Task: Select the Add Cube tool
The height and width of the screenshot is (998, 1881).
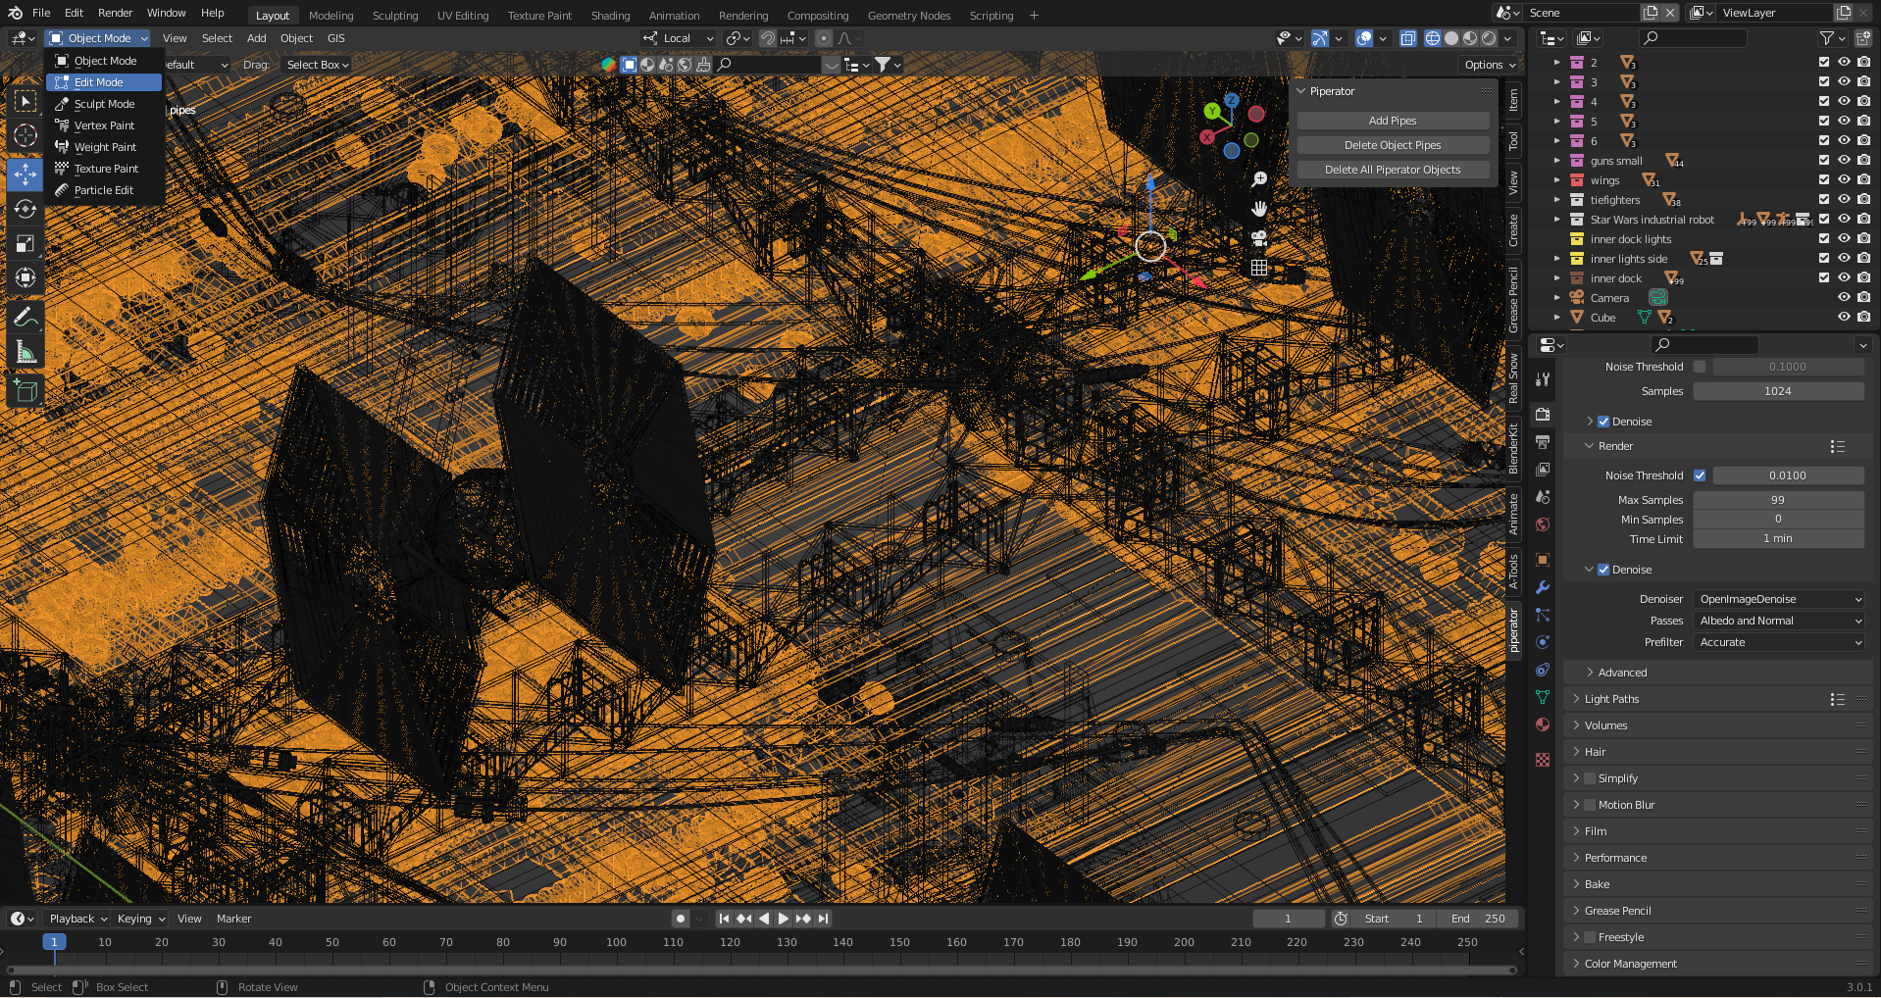Action: (25, 392)
